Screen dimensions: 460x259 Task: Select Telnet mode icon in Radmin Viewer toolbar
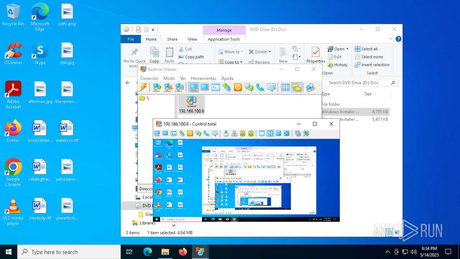coord(216,87)
